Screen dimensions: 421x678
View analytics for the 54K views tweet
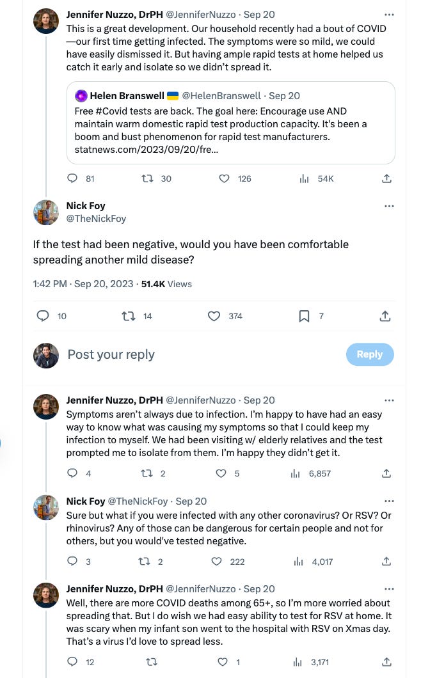pos(305,179)
